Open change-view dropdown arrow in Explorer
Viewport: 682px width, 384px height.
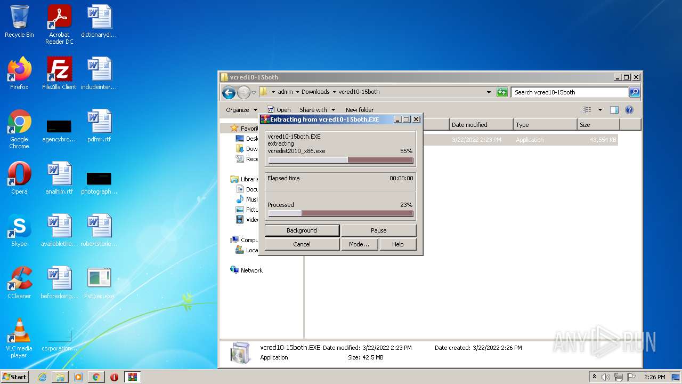[600, 110]
